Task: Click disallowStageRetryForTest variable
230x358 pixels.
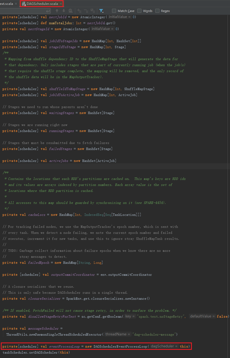Action: 52,316
